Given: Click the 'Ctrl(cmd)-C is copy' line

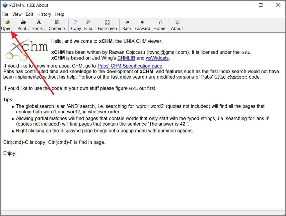Looking at the screenshot, I should 54,142.
